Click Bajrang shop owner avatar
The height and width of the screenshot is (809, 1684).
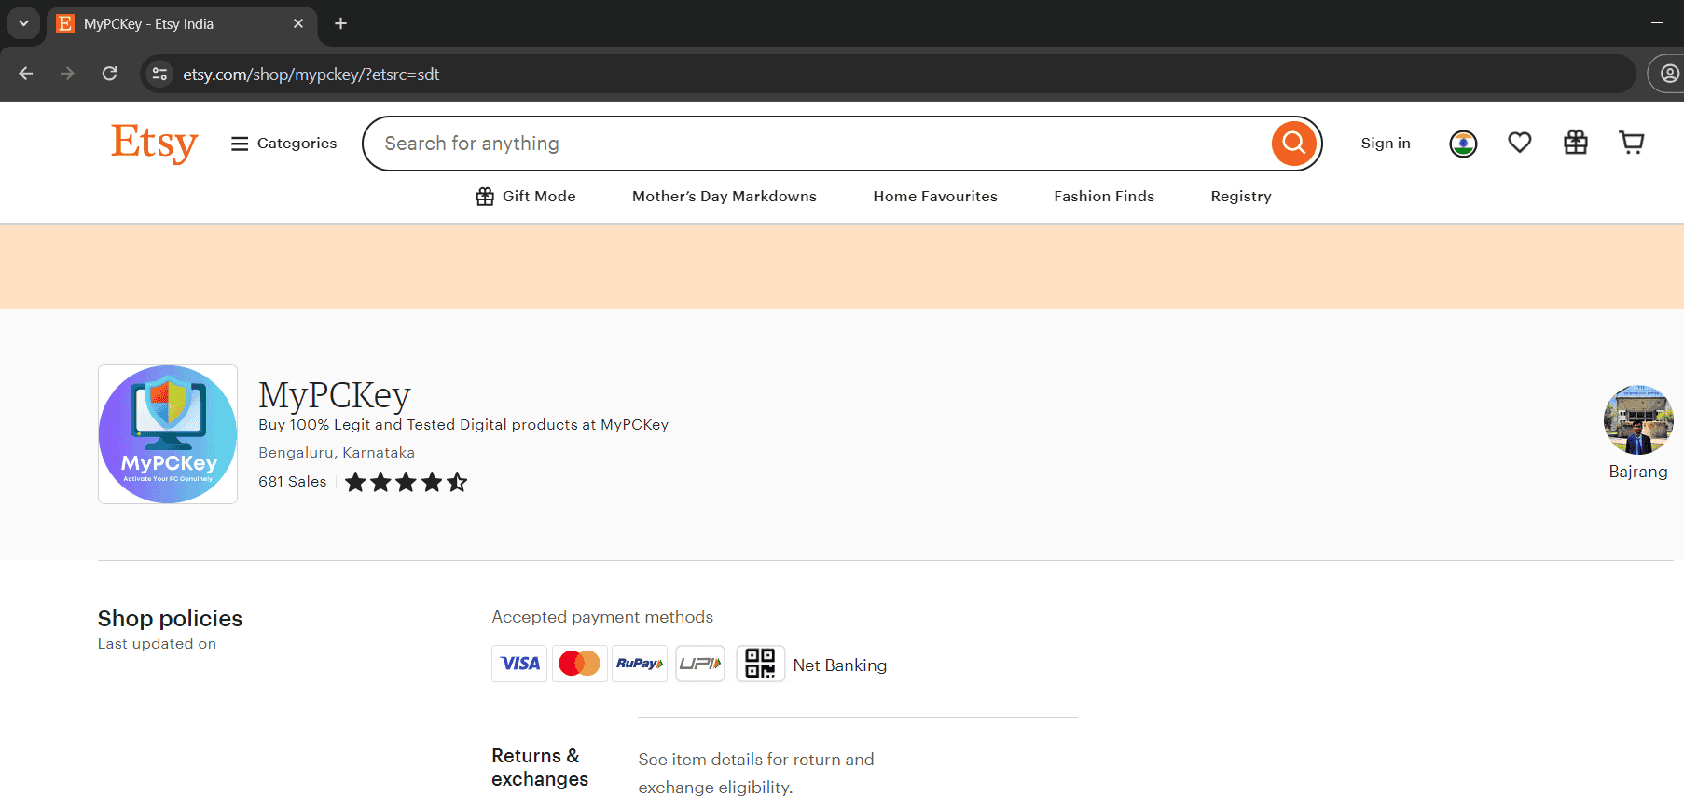pyautogui.click(x=1638, y=420)
